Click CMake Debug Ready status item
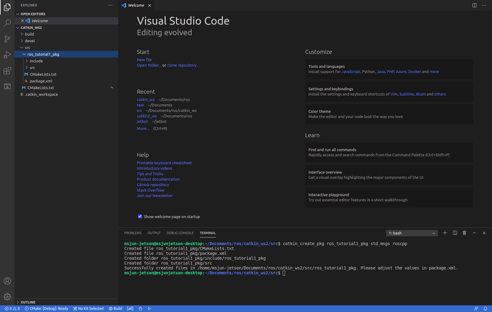 click(47, 309)
